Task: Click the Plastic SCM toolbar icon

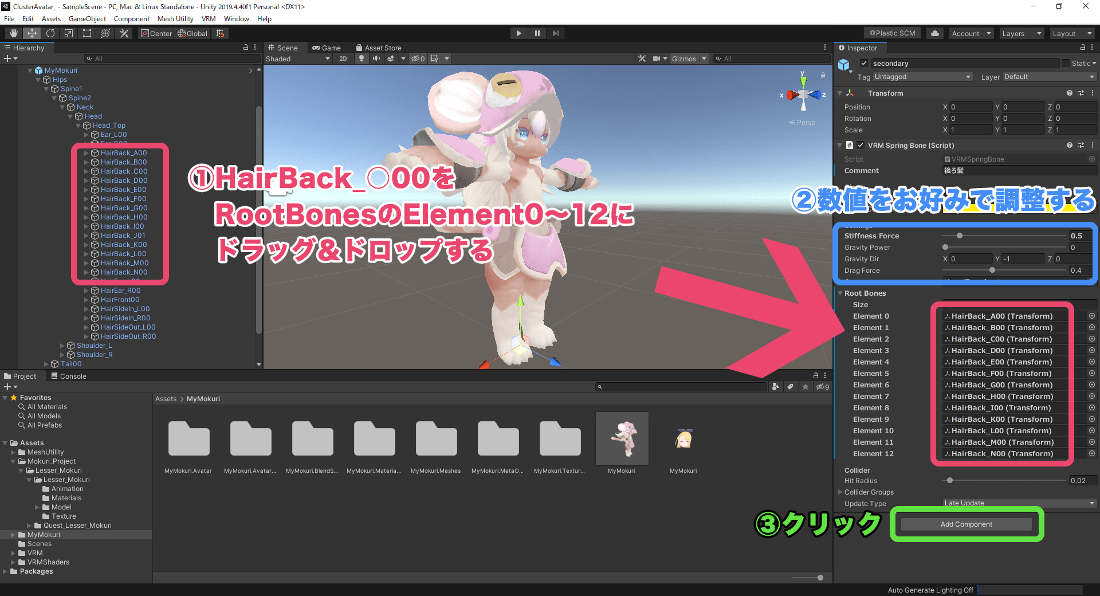Action: point(891,33)
